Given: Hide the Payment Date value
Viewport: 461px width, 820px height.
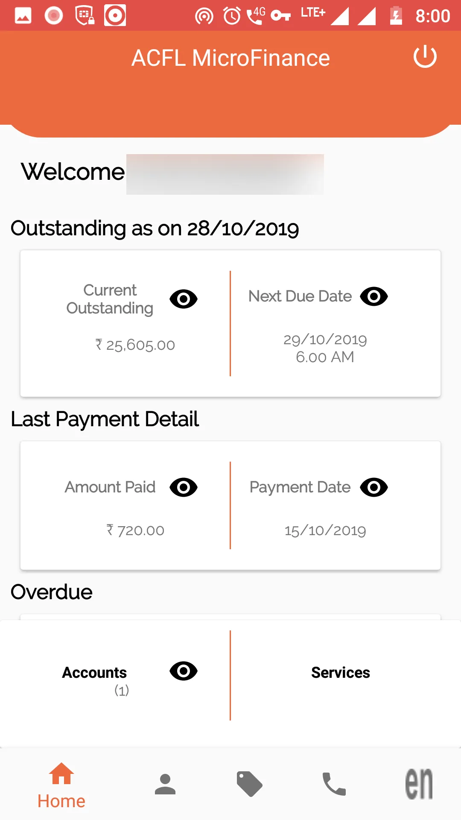Looking at the screenshot, I should pyautogui.click(x=374, y=487).
